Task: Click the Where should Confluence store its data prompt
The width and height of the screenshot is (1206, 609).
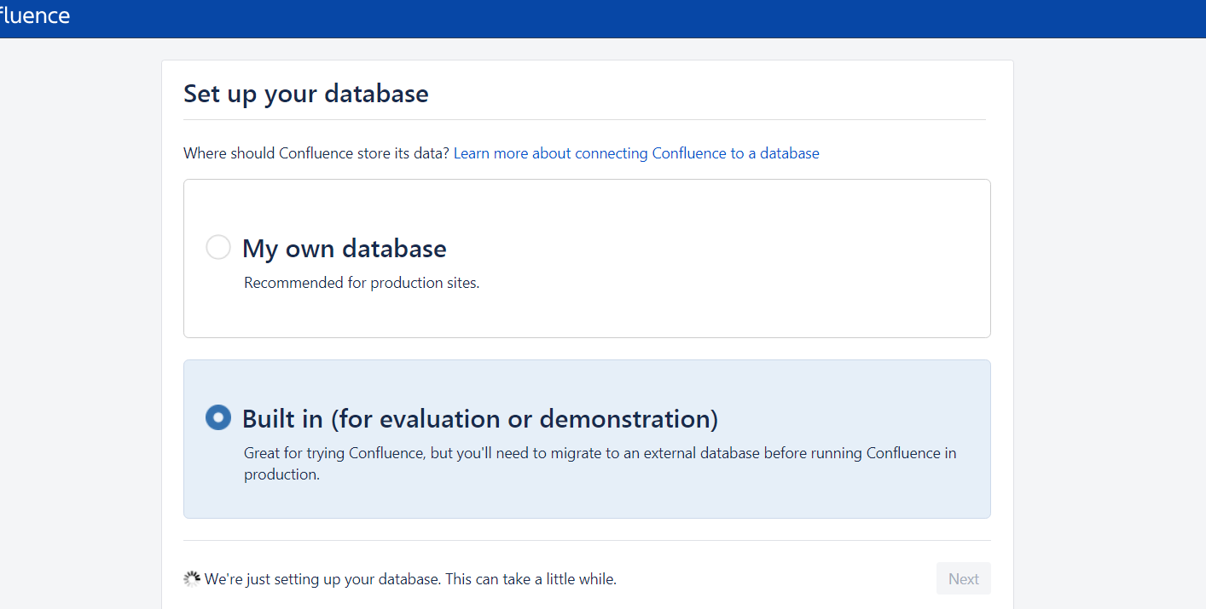Action: coord(314,152)
